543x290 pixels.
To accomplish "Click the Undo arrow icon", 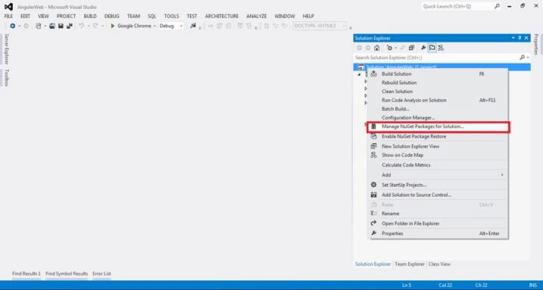I will click(x=81, y=26).
